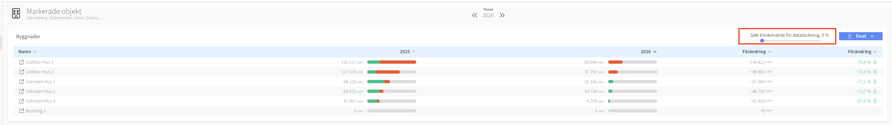The width and height of the screenshot is (892, 125).
Task: Download Excel export file
Action: click(857, 36)
